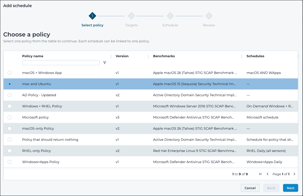Click 'Windows+Apps Daily' schedule cell
This screenshot has height=196, width=303.
coord(264,162)
